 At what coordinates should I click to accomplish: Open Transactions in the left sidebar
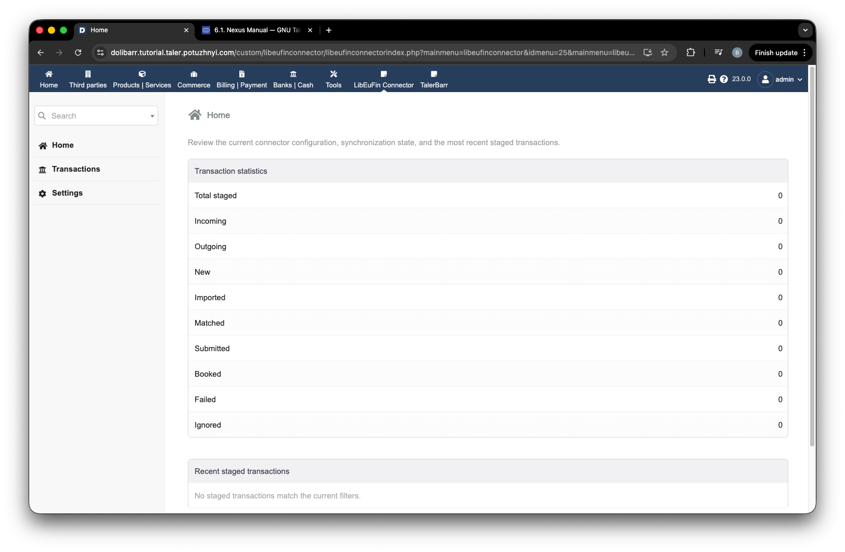click(76, 169)
